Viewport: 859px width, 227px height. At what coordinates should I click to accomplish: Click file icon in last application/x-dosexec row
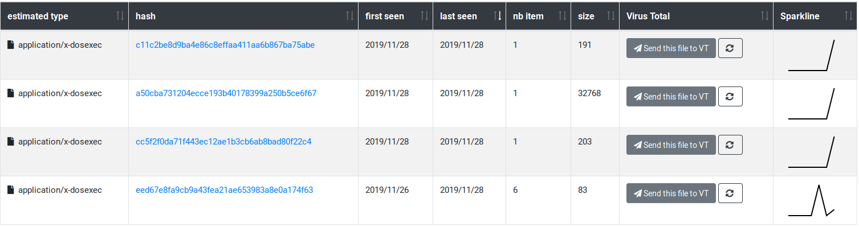[x=11, y=190]
